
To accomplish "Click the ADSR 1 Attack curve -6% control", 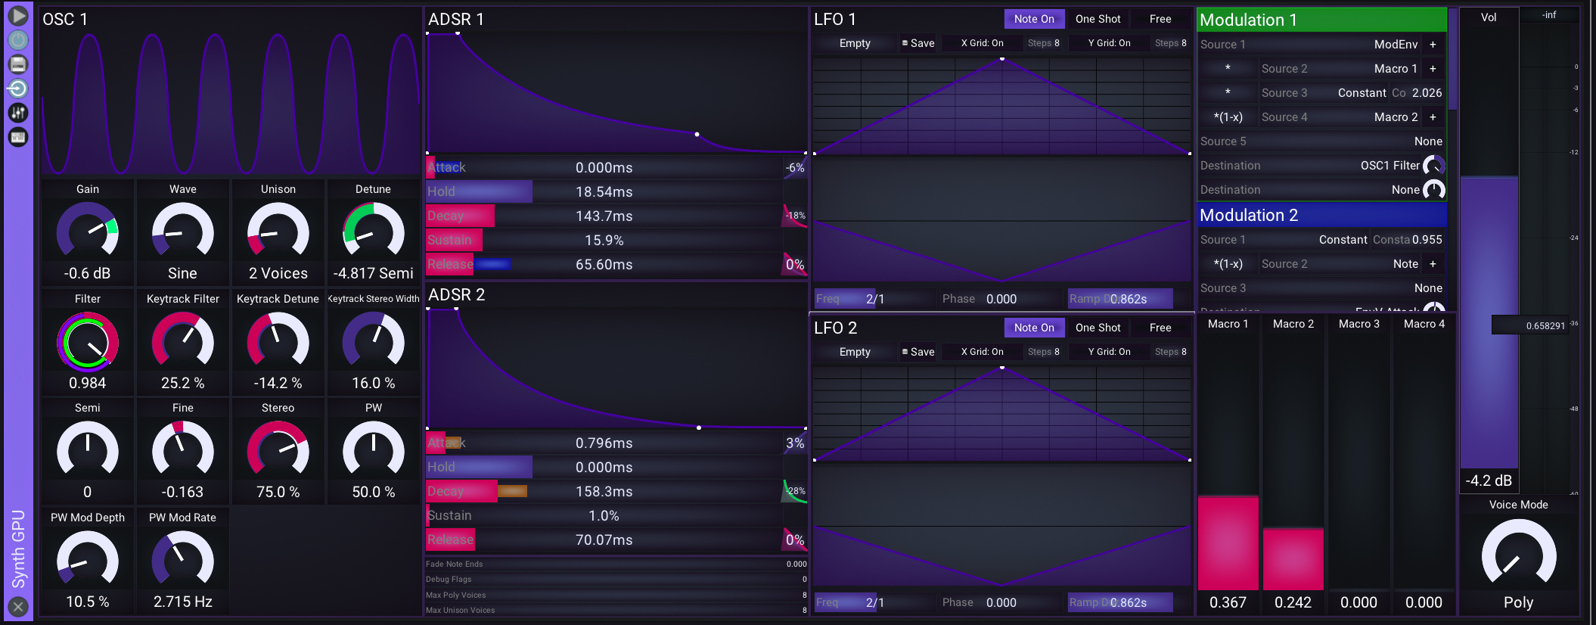I will (x=795, y=167).
